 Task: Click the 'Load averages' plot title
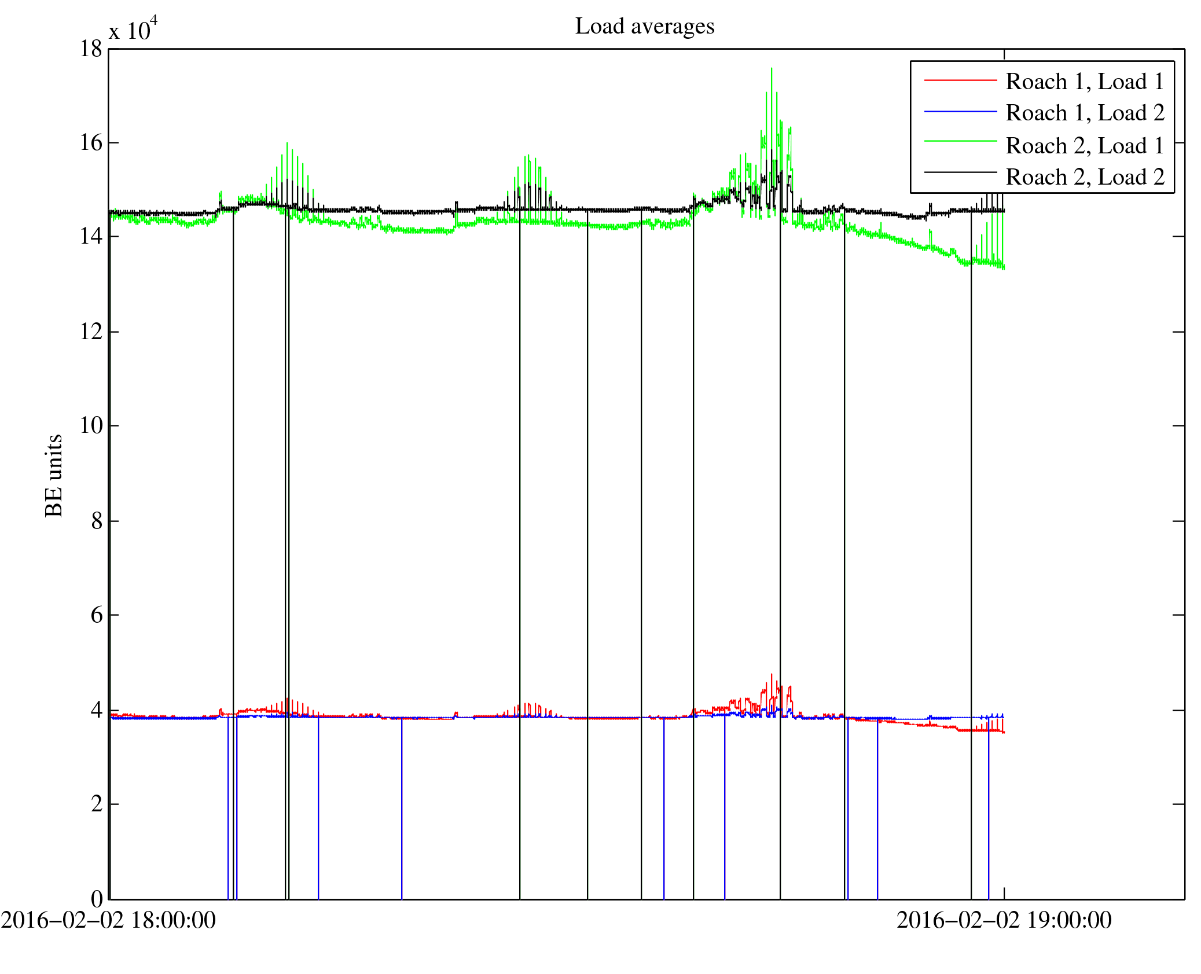point(644,27)
